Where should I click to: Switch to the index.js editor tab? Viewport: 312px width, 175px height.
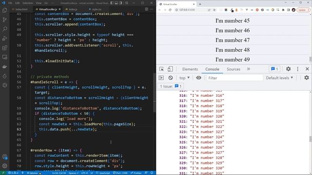pos(73,9)
